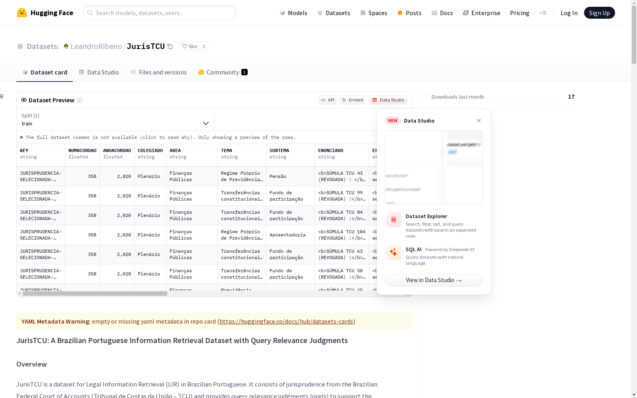Click the SÚMULA TCU 63 cell
Image resolution: width=637 pixels, height=398 pixels.
point(342,254)
